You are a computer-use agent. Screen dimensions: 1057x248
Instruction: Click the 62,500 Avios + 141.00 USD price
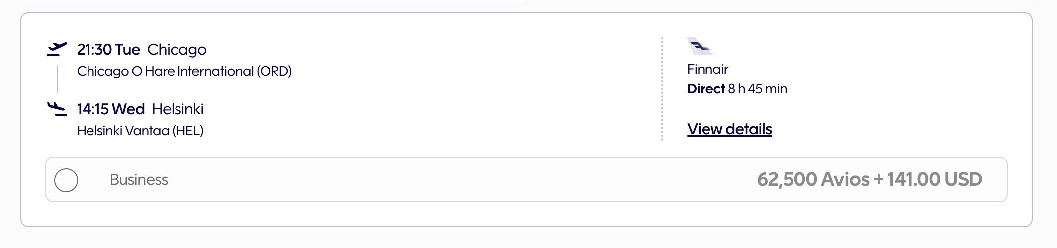[x=869, y=180]
